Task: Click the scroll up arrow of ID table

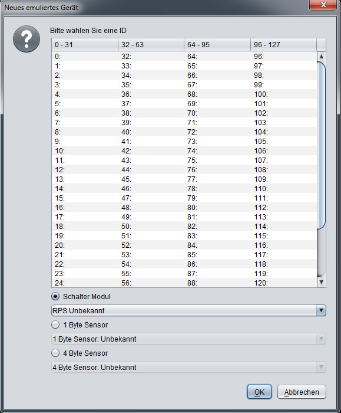Action: (x=322, y=56)
